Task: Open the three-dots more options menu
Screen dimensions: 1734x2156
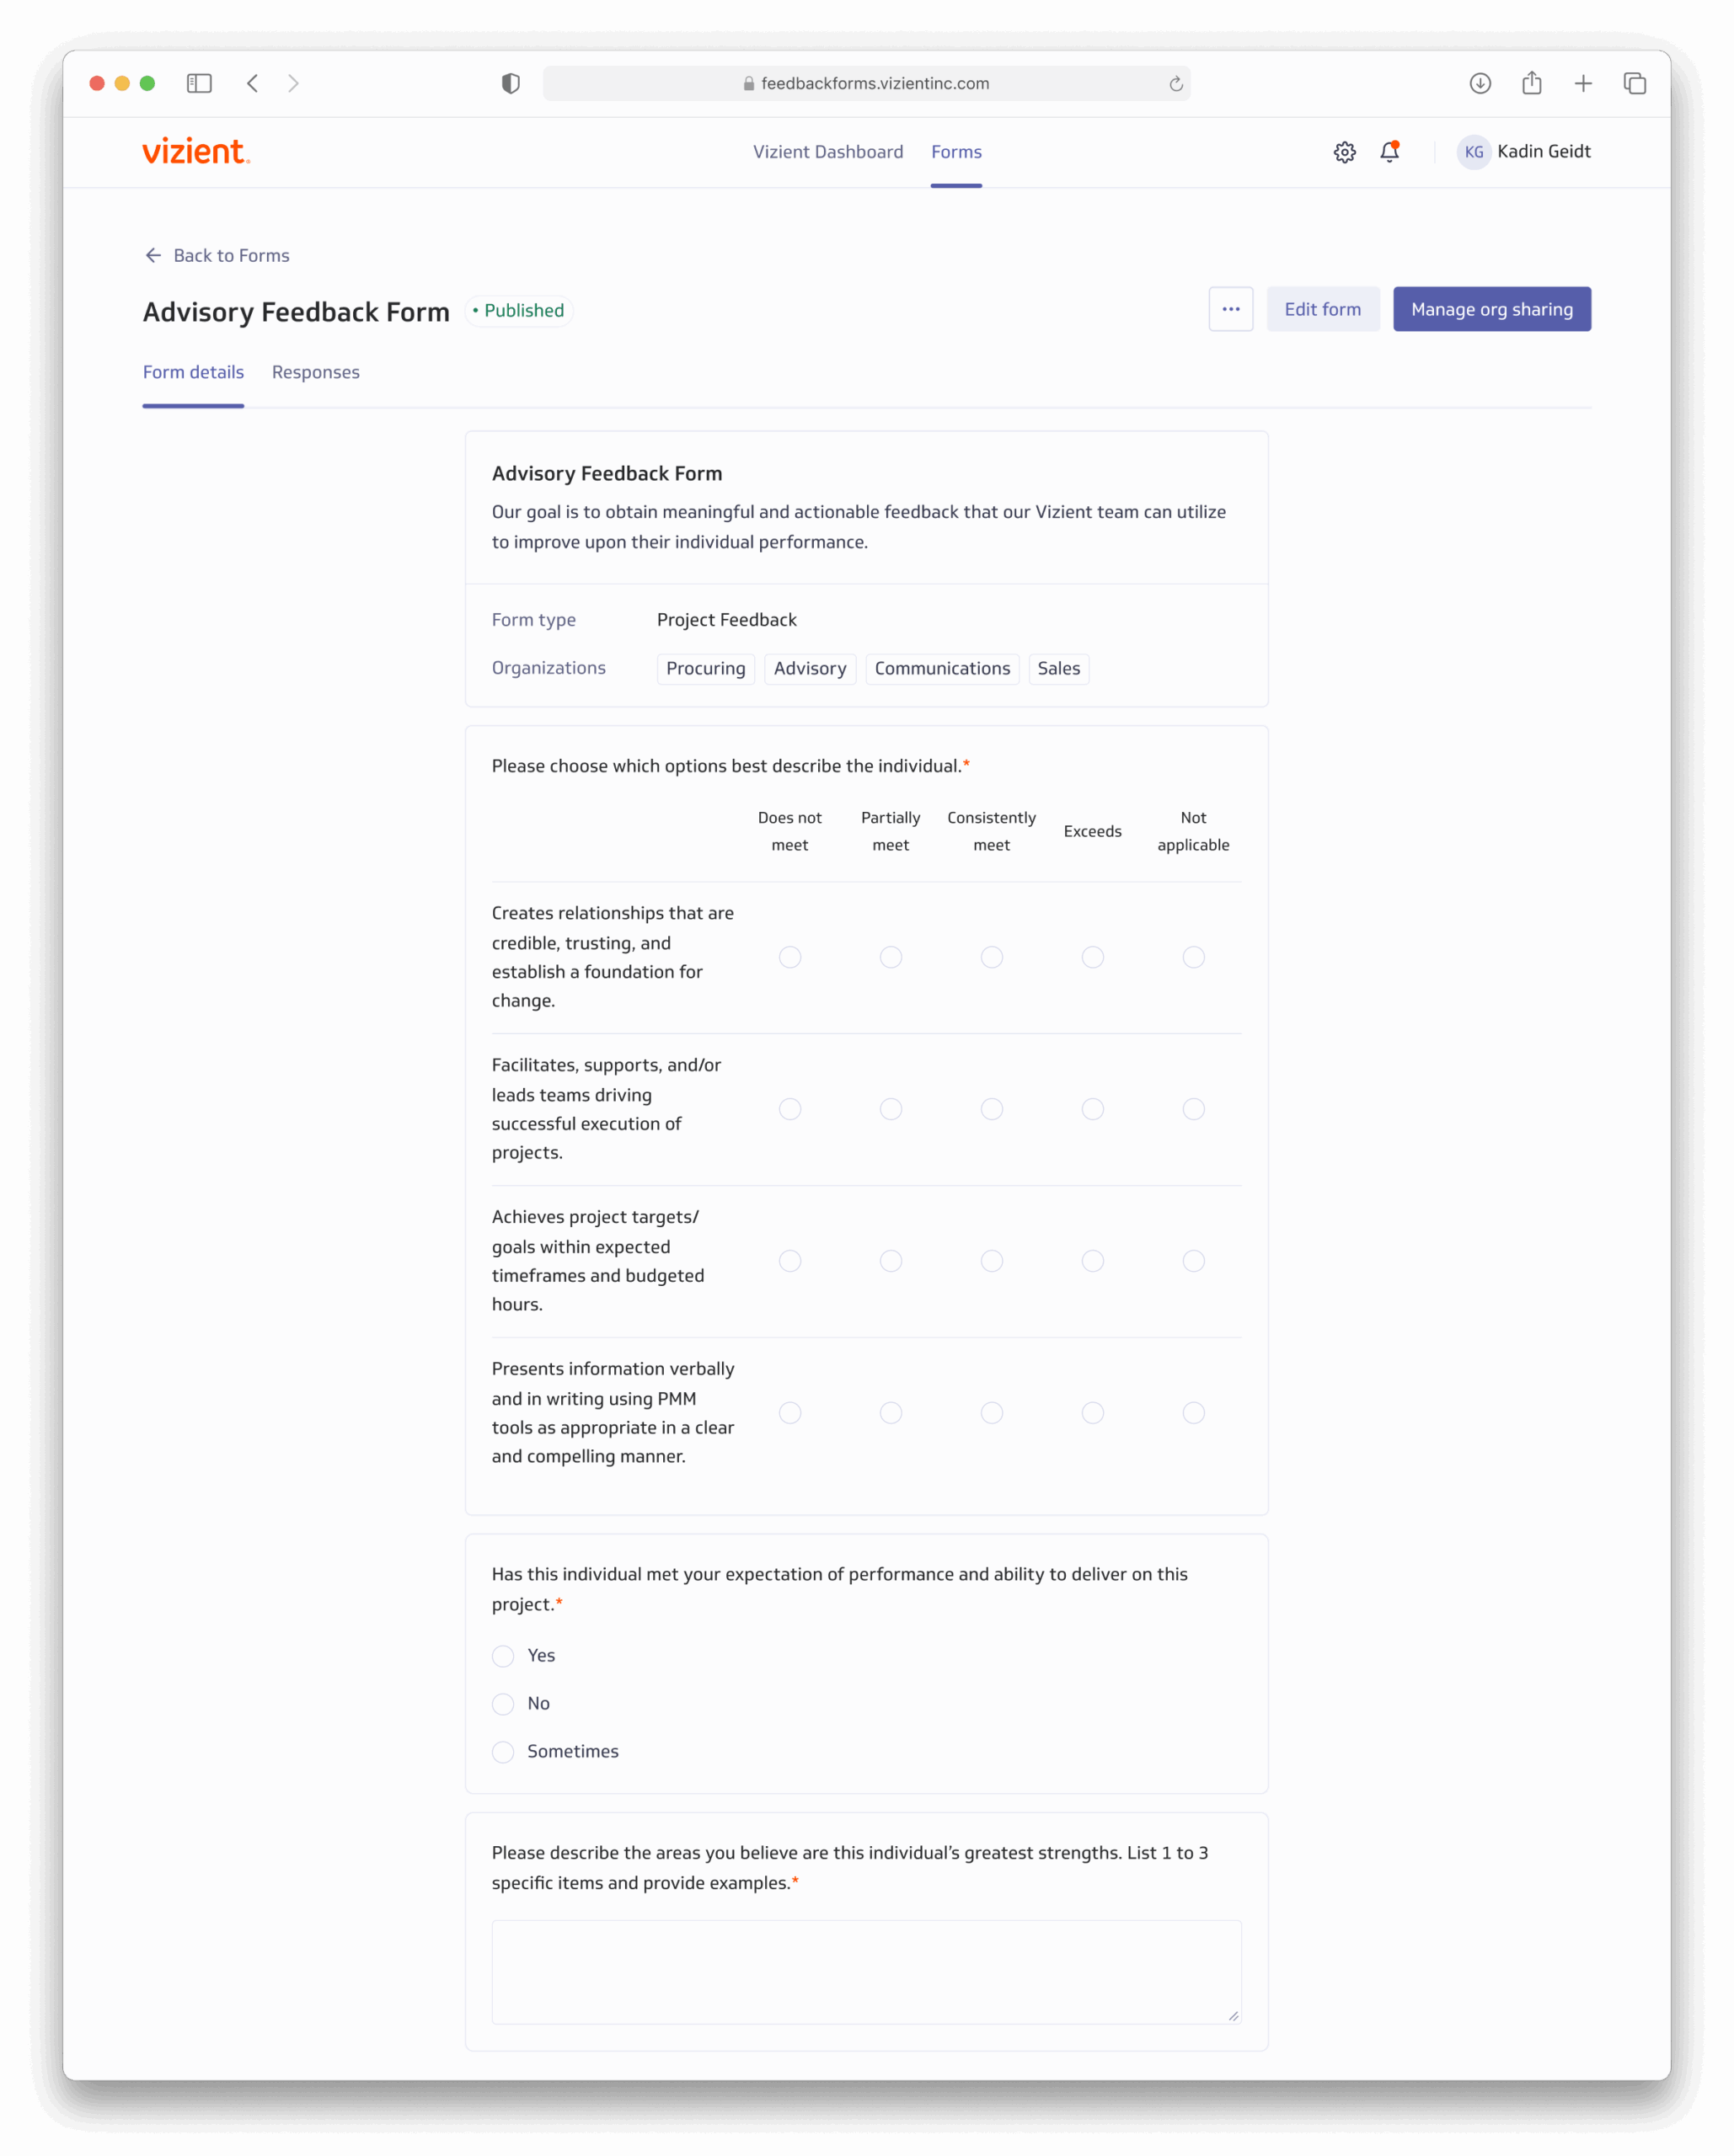Action: click(1231, 309)
